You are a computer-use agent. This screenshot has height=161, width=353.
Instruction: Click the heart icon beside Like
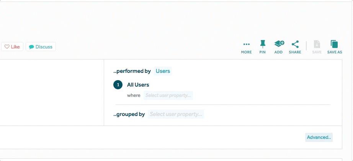[7, 47]
